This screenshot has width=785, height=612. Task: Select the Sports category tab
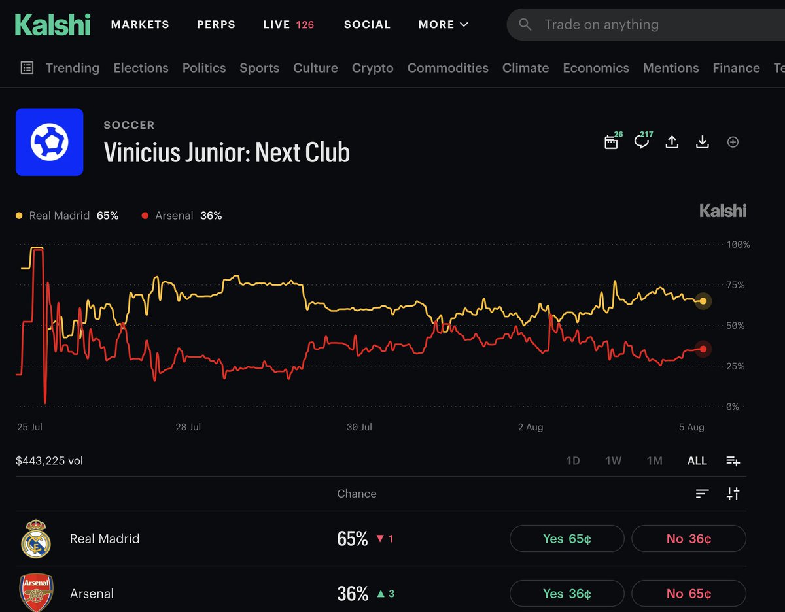click(x=259, y=68)
